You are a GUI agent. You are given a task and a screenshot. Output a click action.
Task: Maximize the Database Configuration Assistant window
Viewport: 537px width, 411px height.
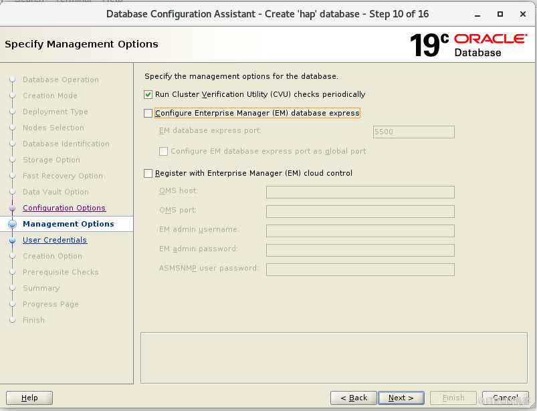(500, 15)
